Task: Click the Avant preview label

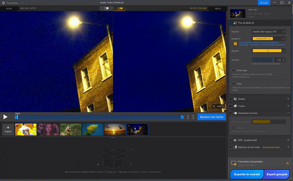Action: click(x=9, y=8)
